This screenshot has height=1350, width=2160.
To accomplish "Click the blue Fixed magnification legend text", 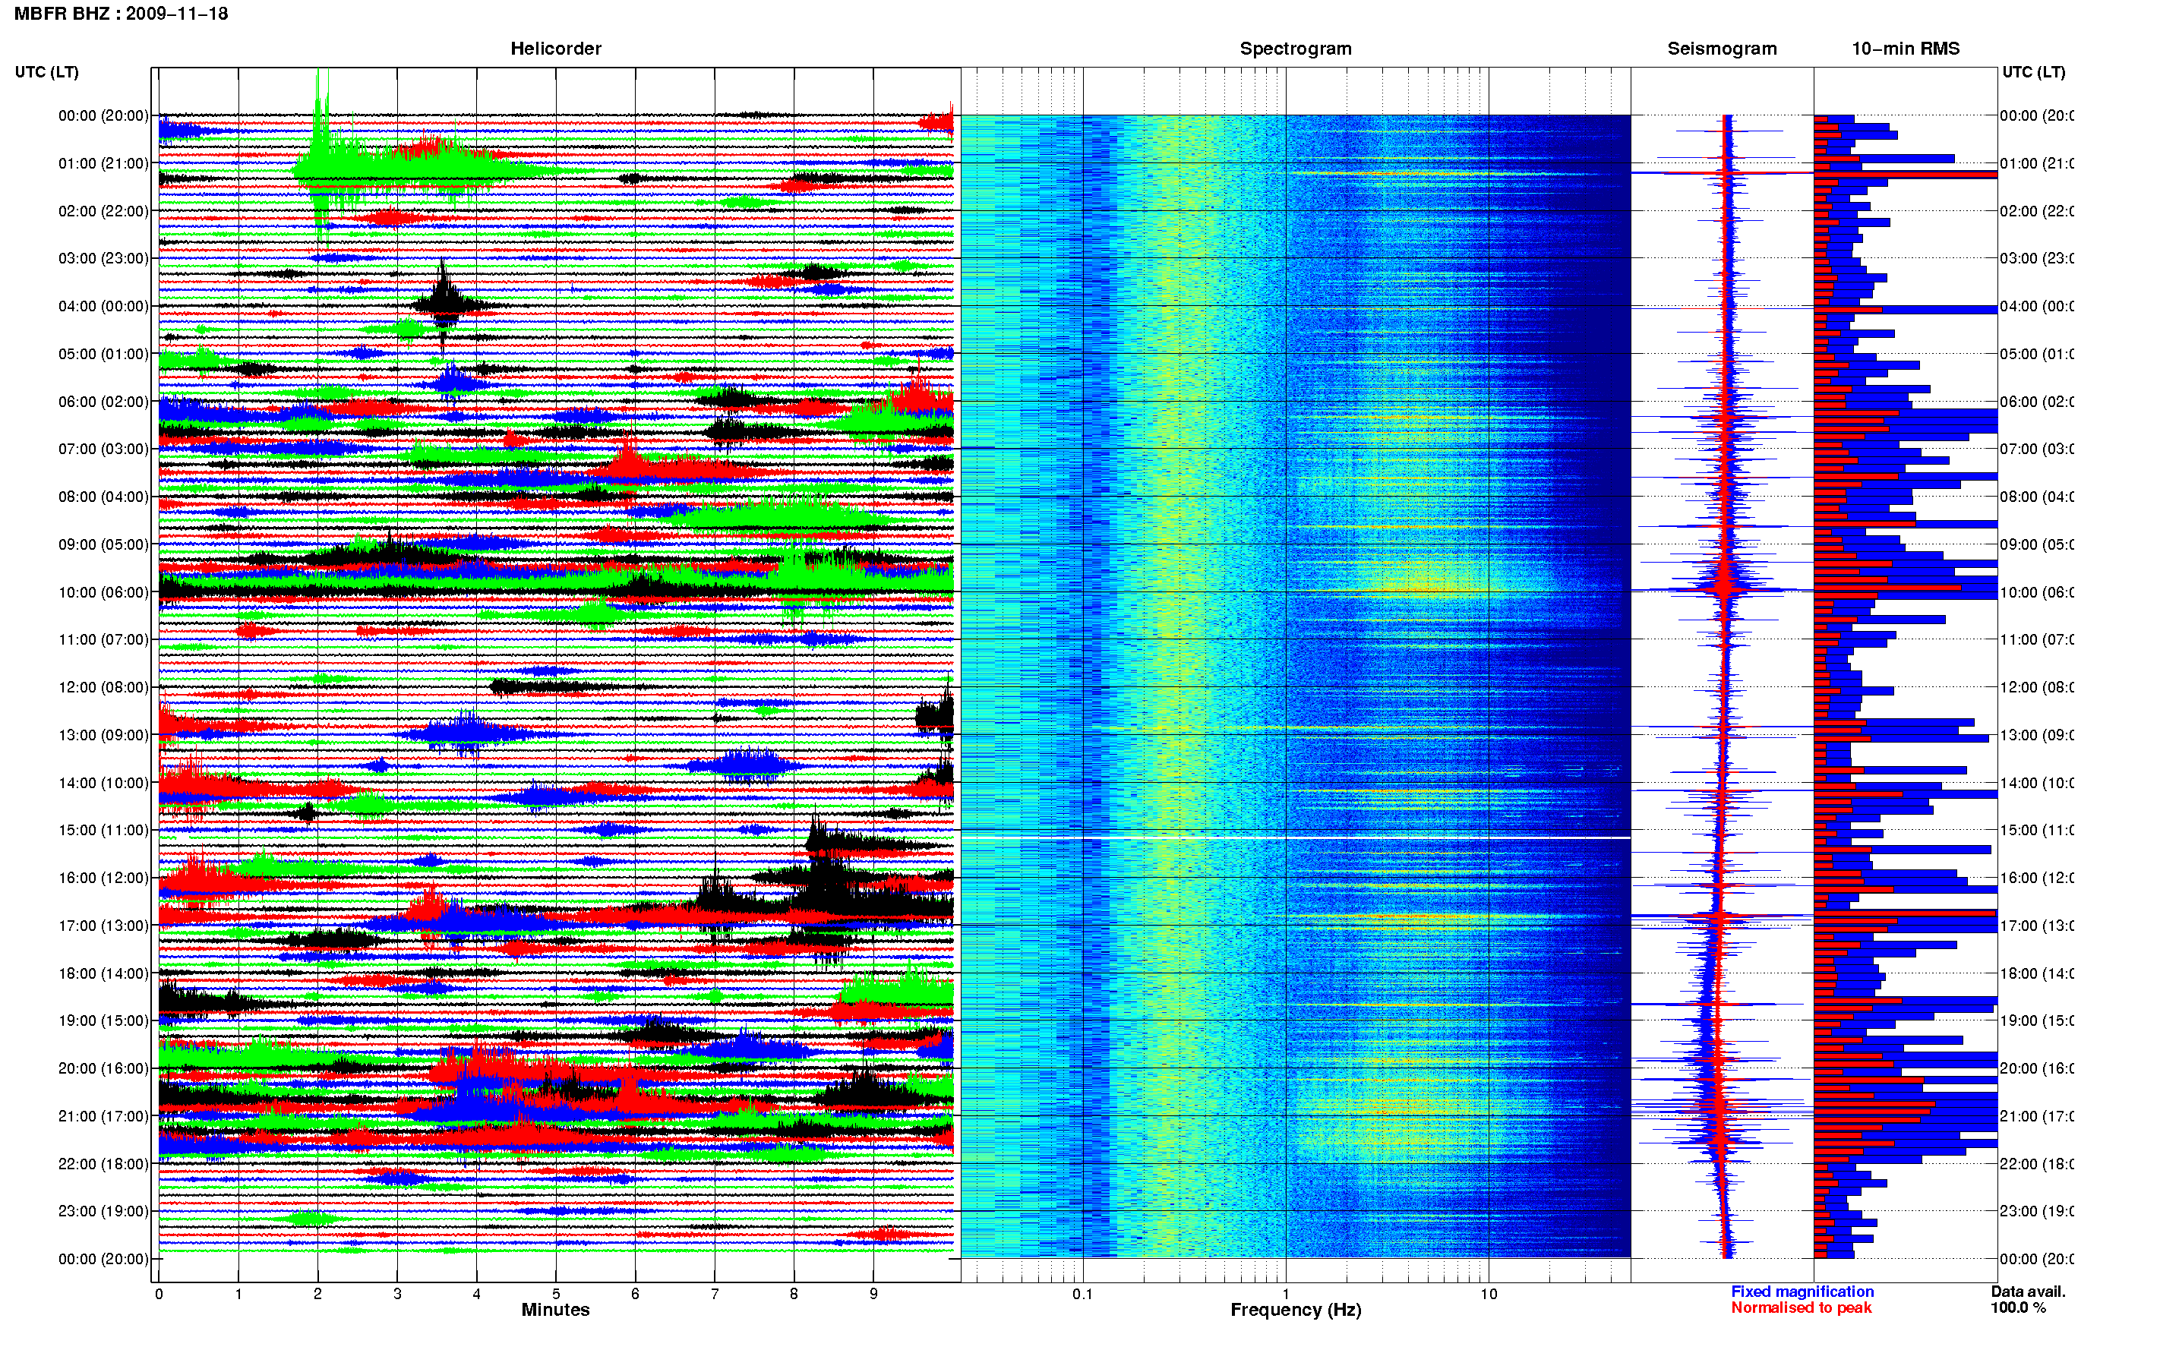I will [x=1802, y=1291].
